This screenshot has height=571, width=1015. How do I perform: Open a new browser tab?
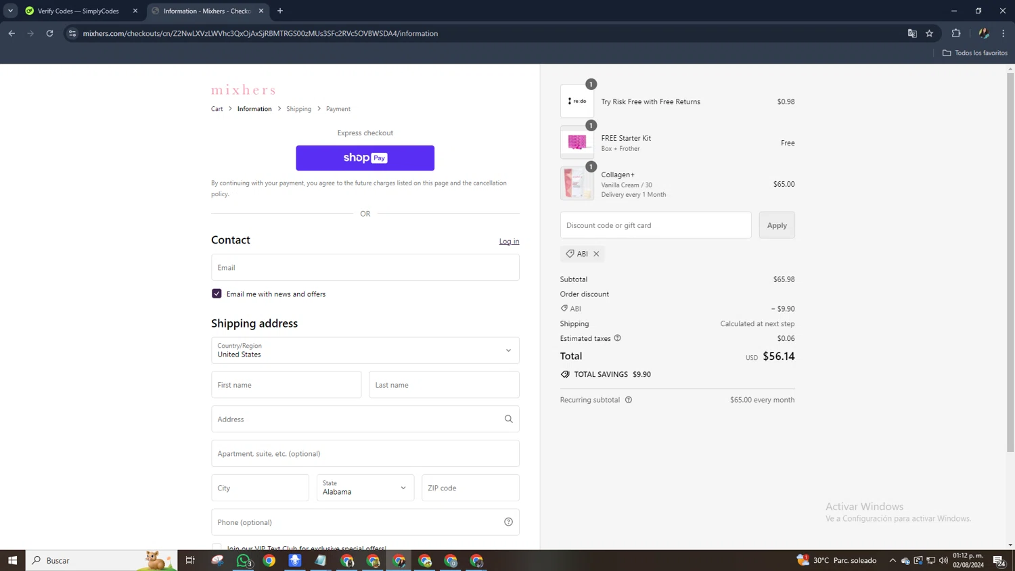[x=280, y=11]
